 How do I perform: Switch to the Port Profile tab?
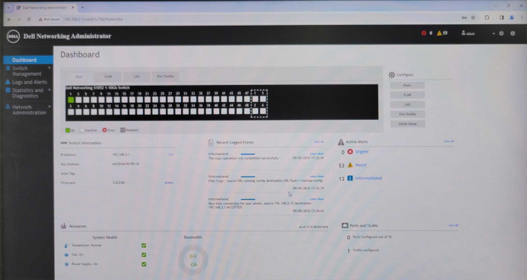click(165, 76)
